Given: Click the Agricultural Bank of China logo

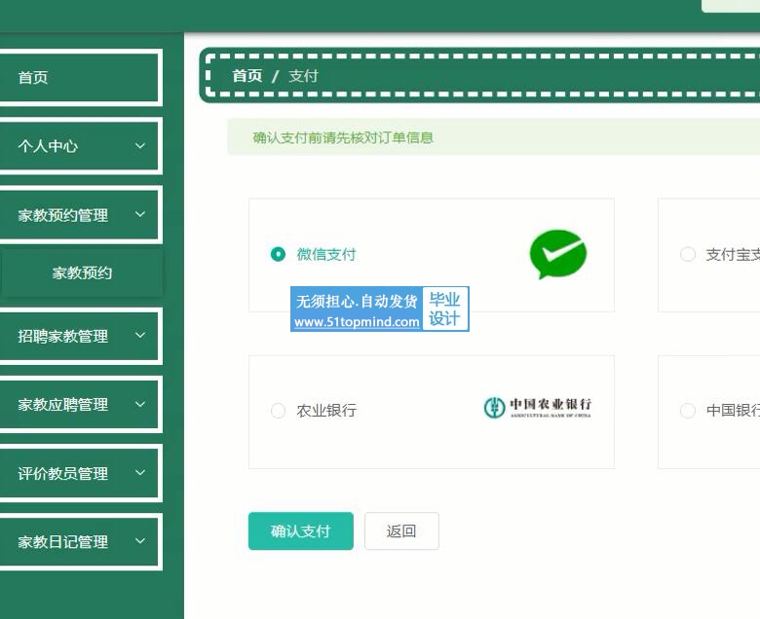Looking at the screenshot, I should tap(538, 408).
